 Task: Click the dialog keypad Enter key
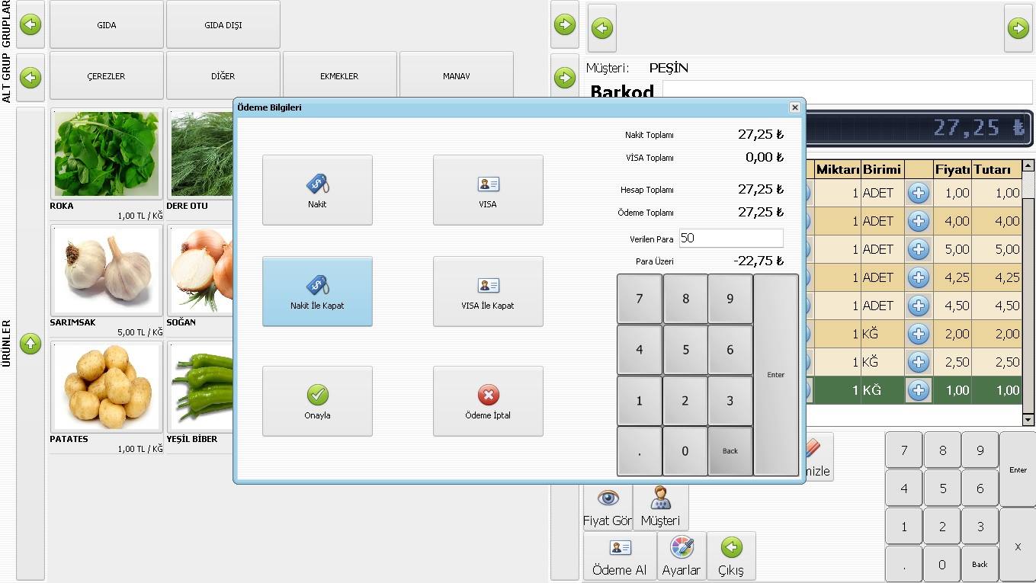coord(775,375)
